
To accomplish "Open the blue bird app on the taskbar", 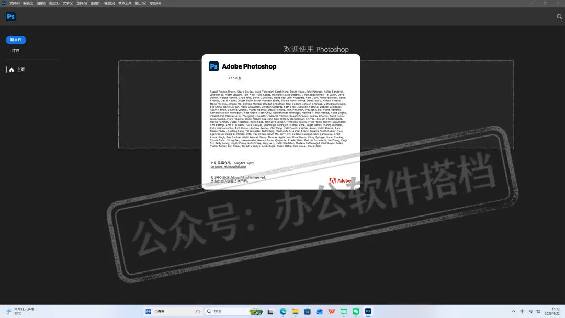I will click(320, 312).
